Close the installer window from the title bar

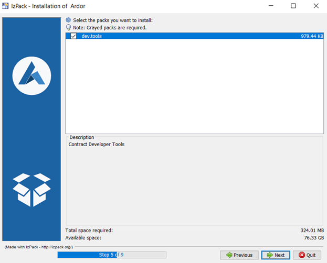315,6
